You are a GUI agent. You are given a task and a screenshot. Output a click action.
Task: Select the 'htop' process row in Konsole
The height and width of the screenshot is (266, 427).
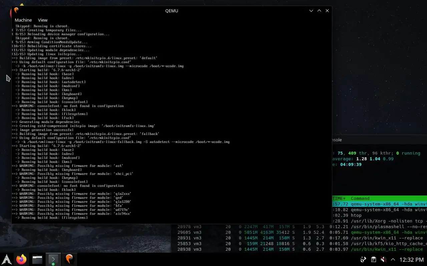click(380, 215)
